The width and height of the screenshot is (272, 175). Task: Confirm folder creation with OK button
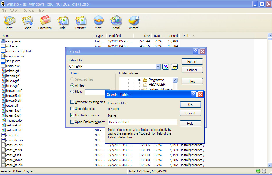[190, 105]
